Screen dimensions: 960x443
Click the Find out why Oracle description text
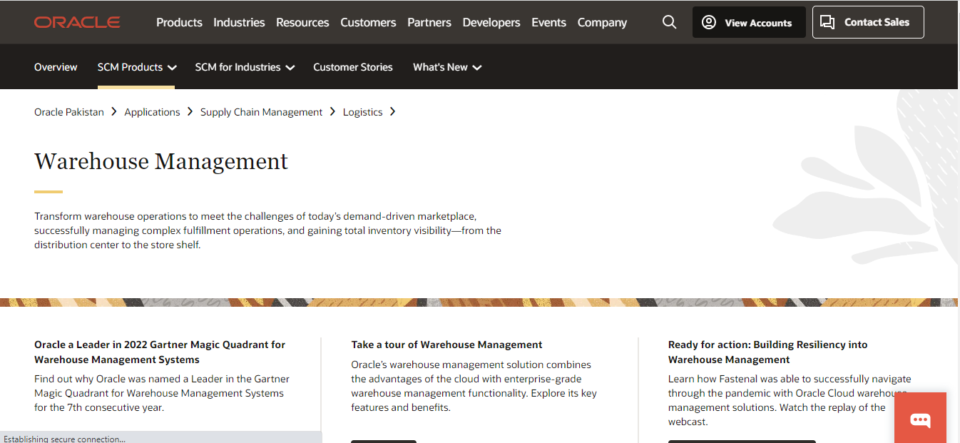[162, 393]
